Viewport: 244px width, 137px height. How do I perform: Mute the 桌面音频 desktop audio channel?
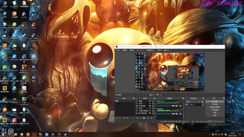177,114
